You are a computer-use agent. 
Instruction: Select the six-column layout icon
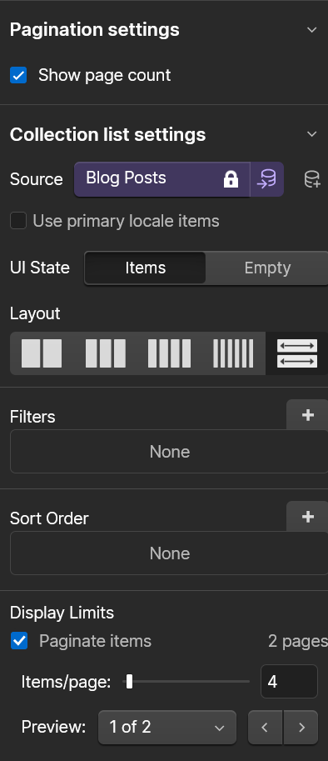point(233,353)
